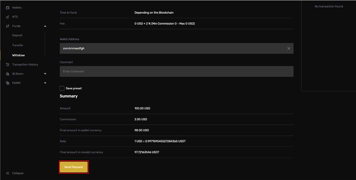Open the Transfer page
356x180 pixels.
[x=18, y=45]
